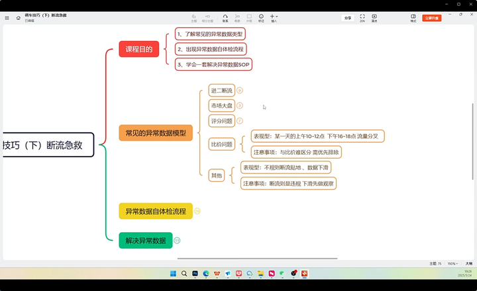The width and height of the screenshot is (477, 291).
Task: Start pitch presentation (演说) mode
Action: (374, 19)
